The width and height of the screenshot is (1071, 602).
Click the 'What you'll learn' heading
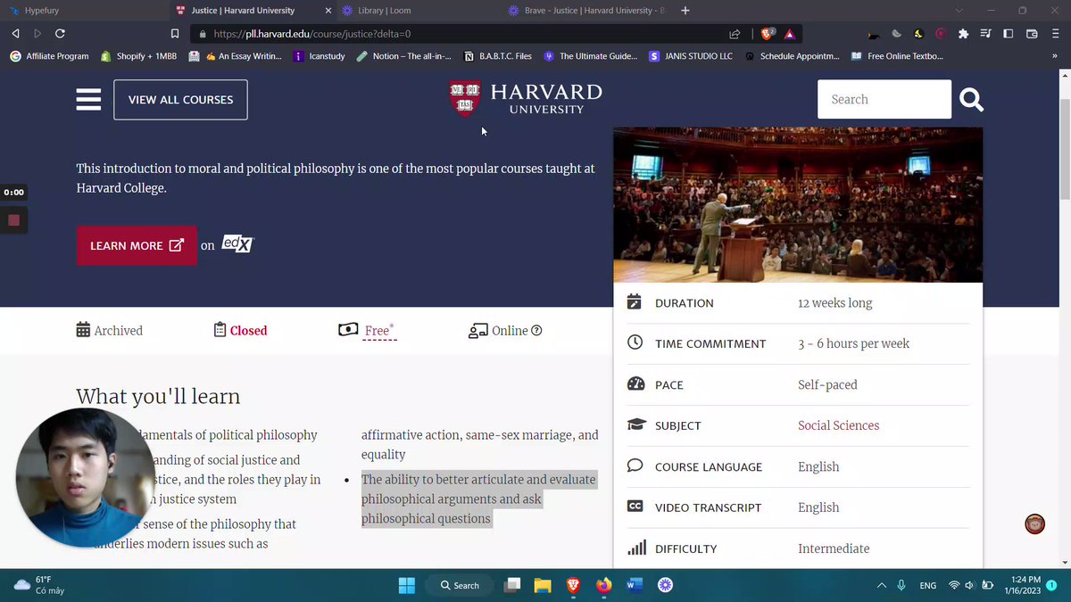click(x=158, y=396)
